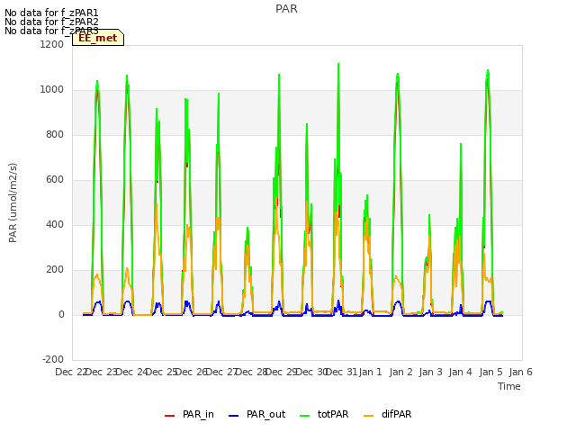Toggle the totPAR legend label
The width and height of the screenshot is (576, 432).
(333, 414)
